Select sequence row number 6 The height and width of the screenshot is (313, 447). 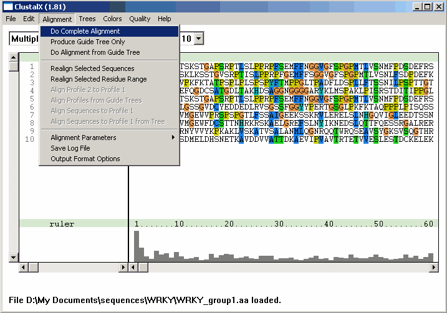tap(32, 107)
